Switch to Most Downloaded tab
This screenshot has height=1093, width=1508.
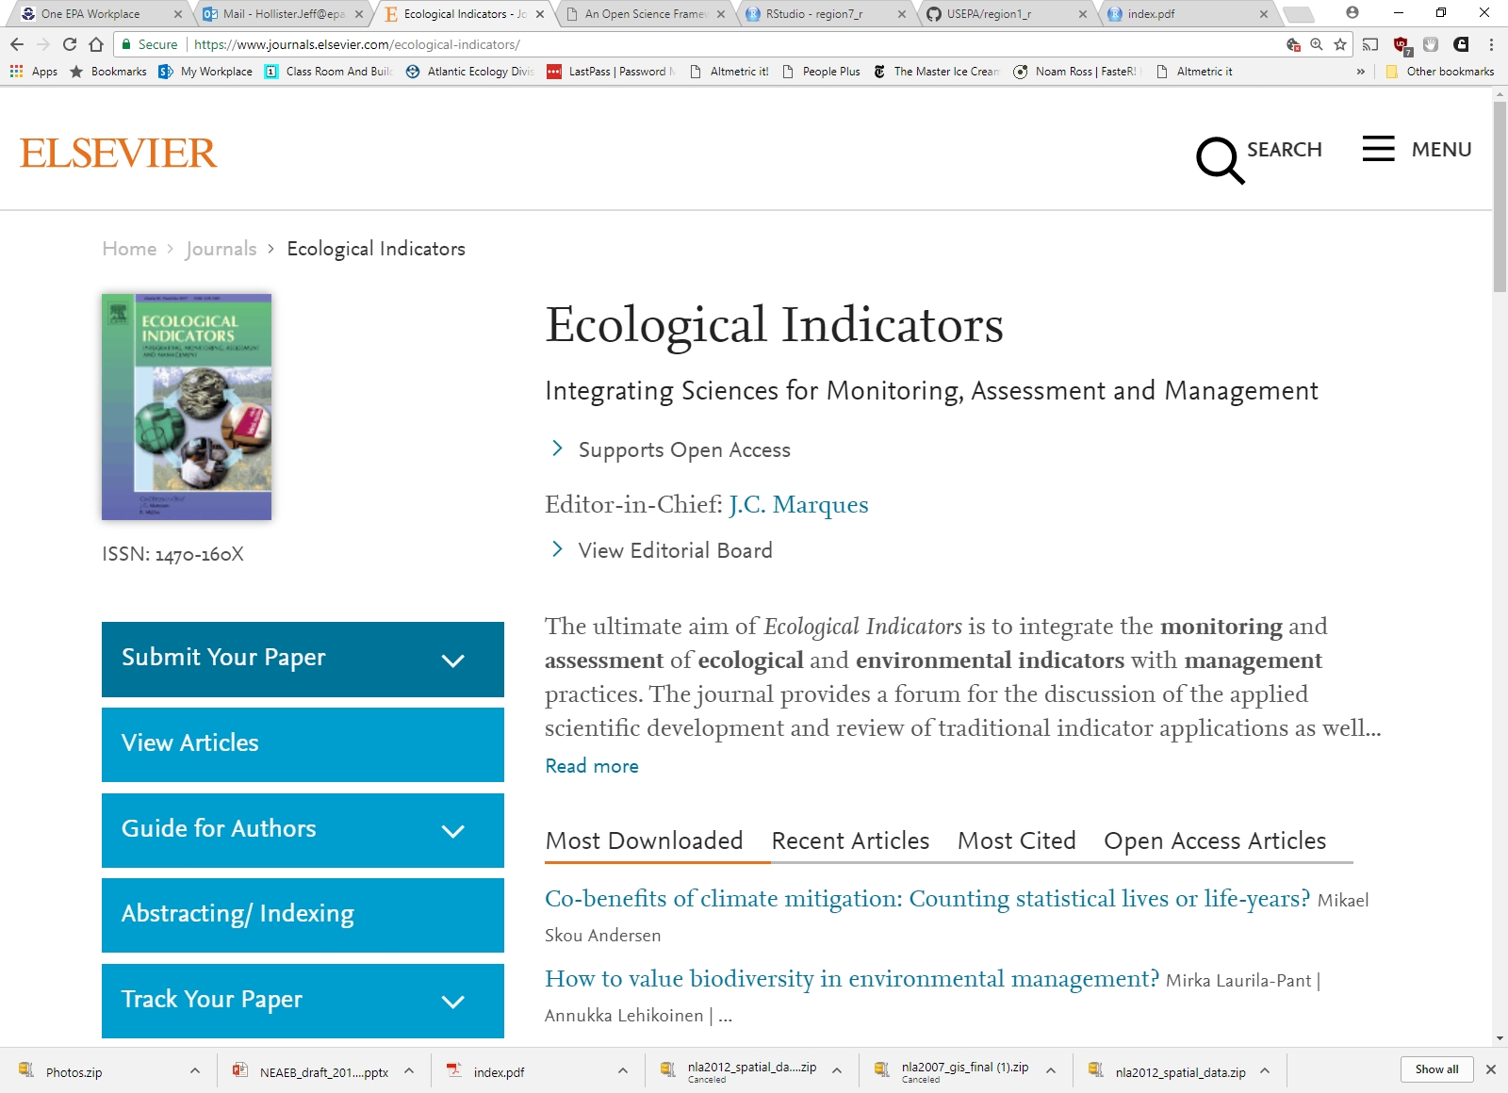[645, 840]
